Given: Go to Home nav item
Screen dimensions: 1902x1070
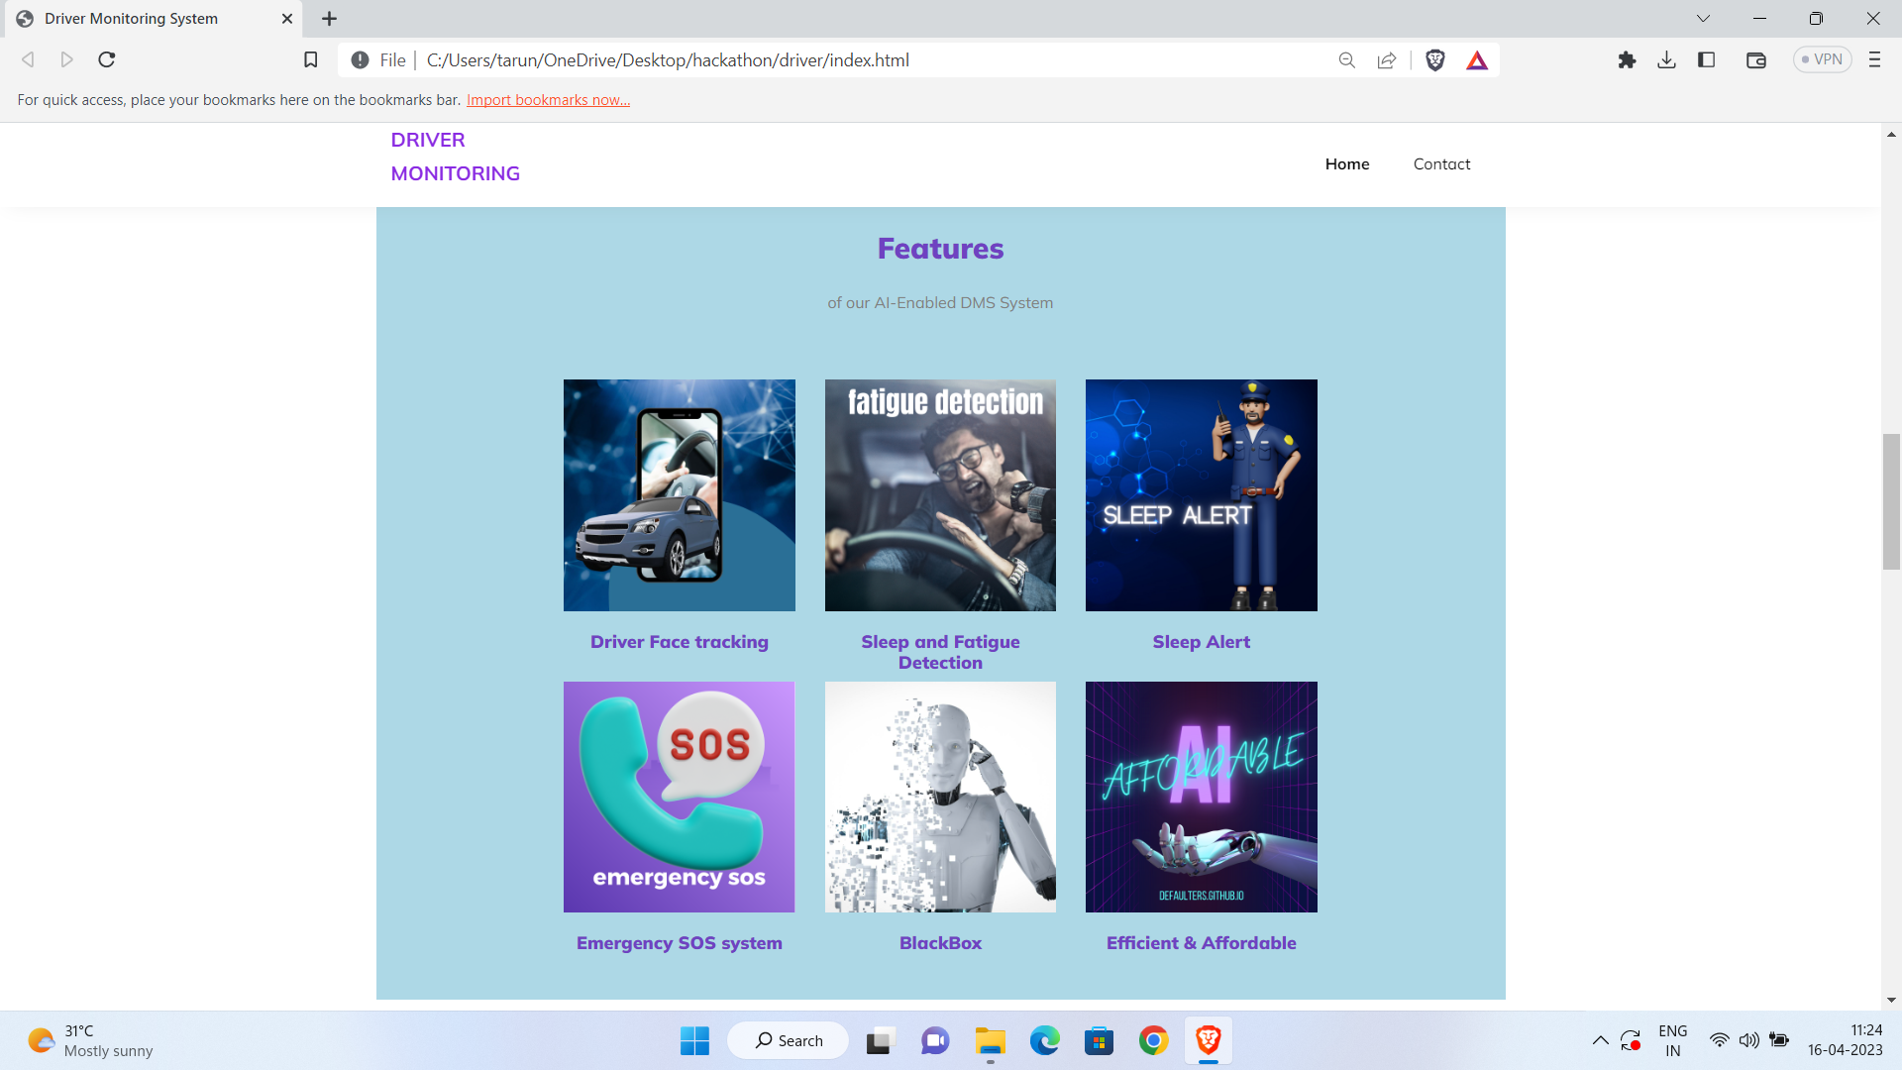Looking at the screenshot, I should [x=1347, y=164].
